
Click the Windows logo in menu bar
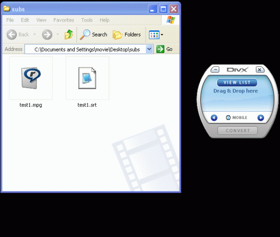tap(170, 20)
